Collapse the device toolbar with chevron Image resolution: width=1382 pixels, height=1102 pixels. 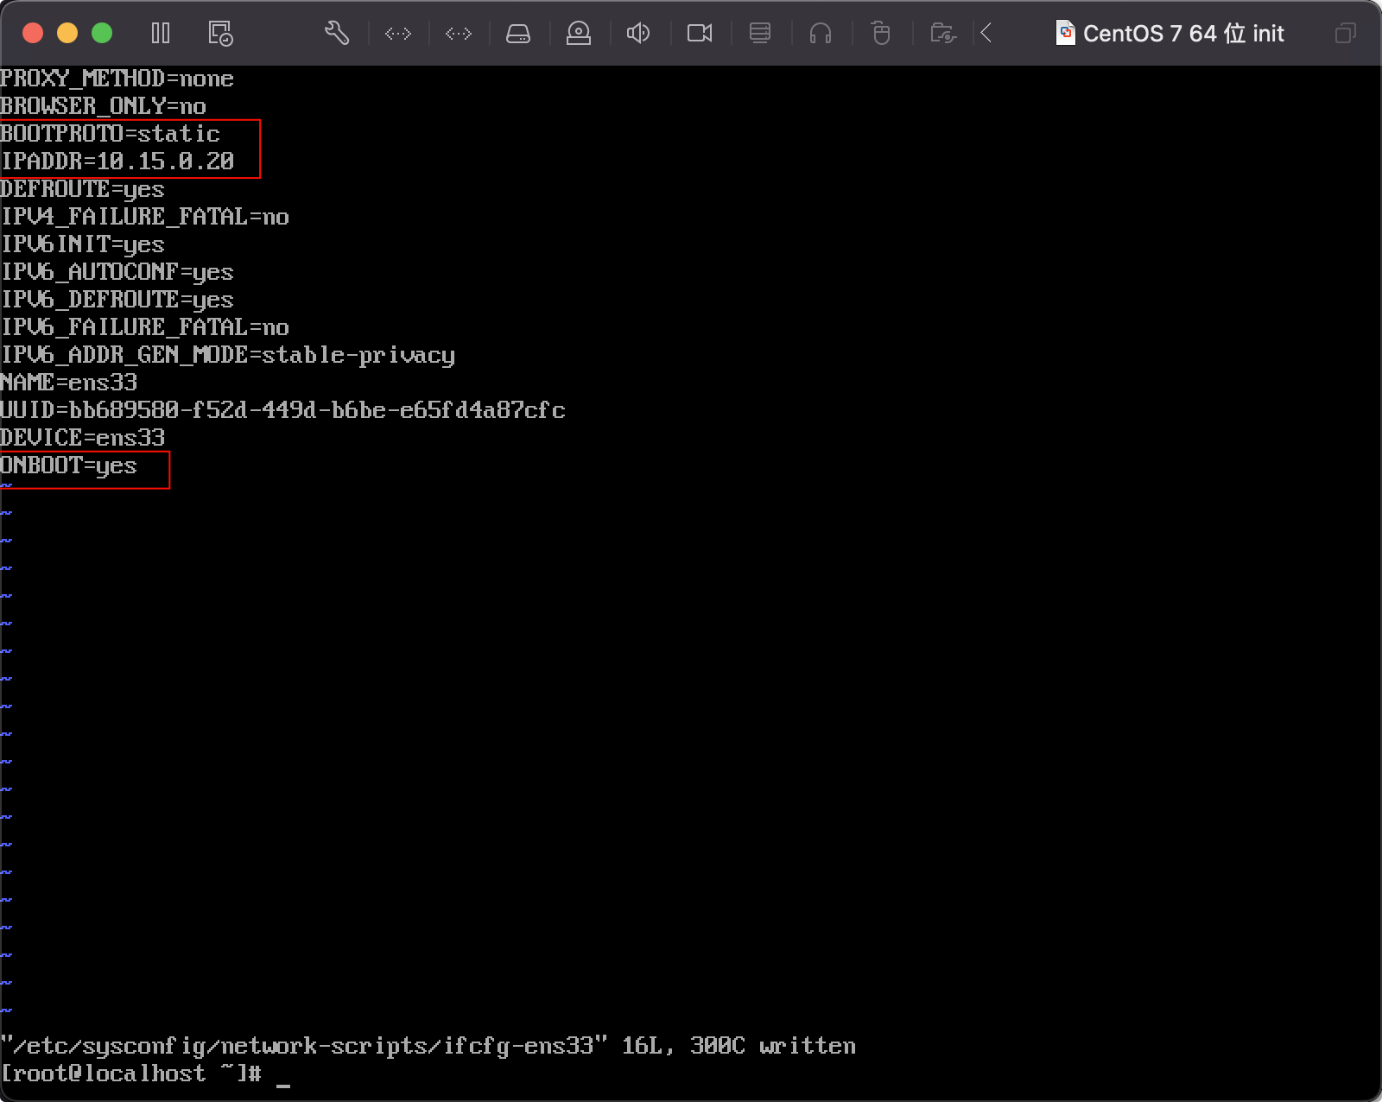[986, 34]
